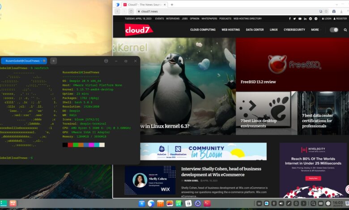Expand the MORE menu
Image resolution: width=349 pixels, height=210 pixels.
[315, 30]
